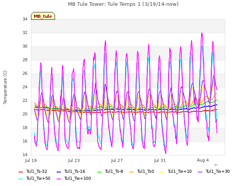Screen dimensions: 248x186
Task: Click the 30 y-axis tick label
Action: click(25, 46)
